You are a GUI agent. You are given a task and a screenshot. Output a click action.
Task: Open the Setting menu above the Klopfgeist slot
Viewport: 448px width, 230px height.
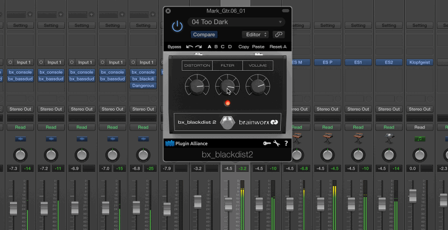[x=419, y=25]
